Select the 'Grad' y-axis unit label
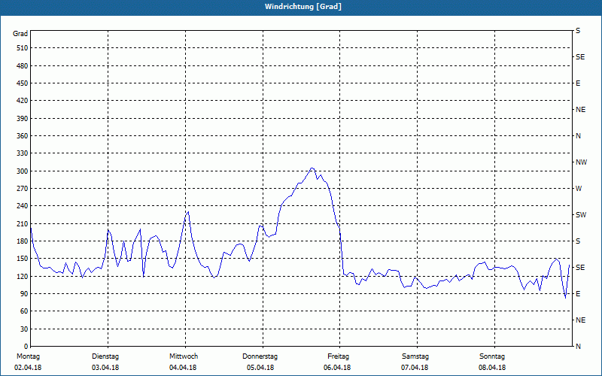Image resolution: width=602 pixels, height=376 pixels. pos(20,34)
